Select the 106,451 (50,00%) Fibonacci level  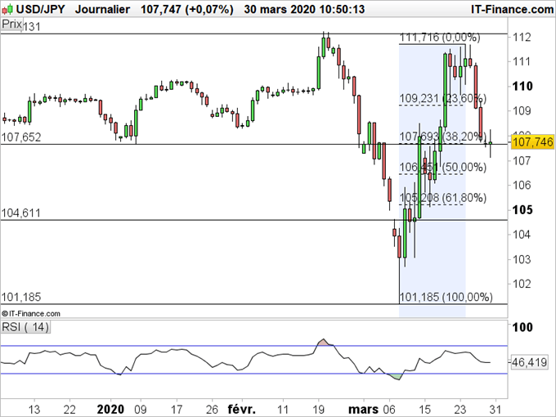[x=443, y=167]
